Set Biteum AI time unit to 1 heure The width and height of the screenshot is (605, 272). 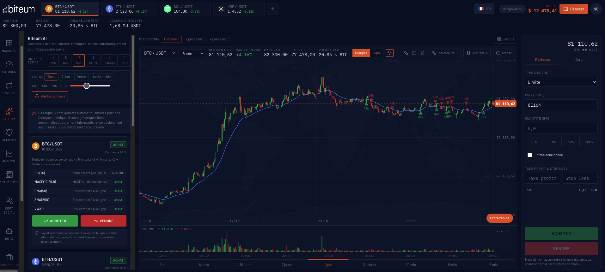93,61
